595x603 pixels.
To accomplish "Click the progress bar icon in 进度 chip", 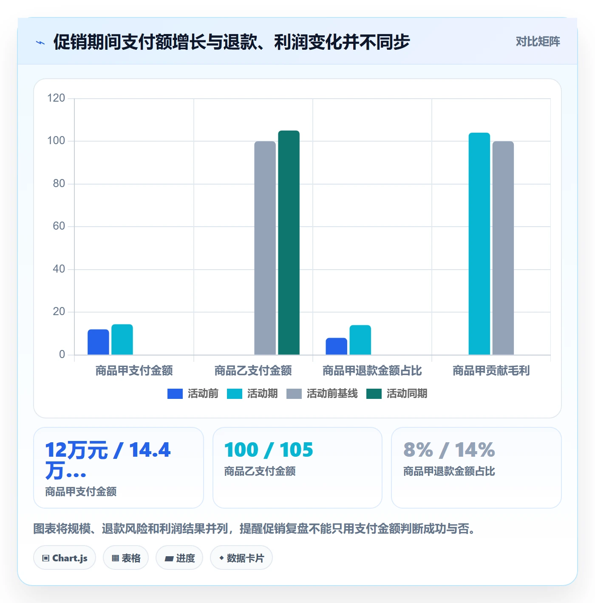I will point(169,559).
